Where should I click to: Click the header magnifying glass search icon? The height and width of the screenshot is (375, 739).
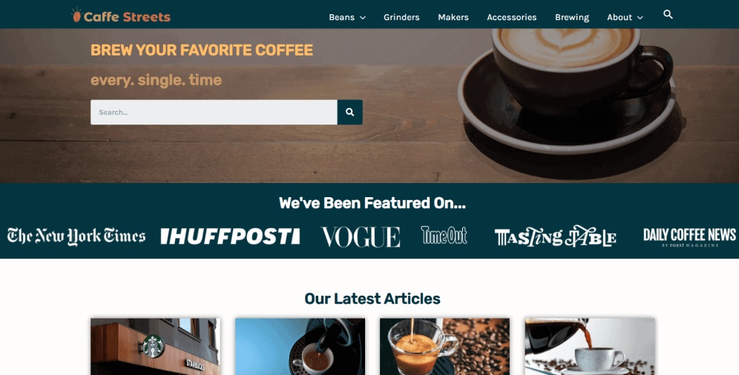pyautogui.click(x=668, y=15)
